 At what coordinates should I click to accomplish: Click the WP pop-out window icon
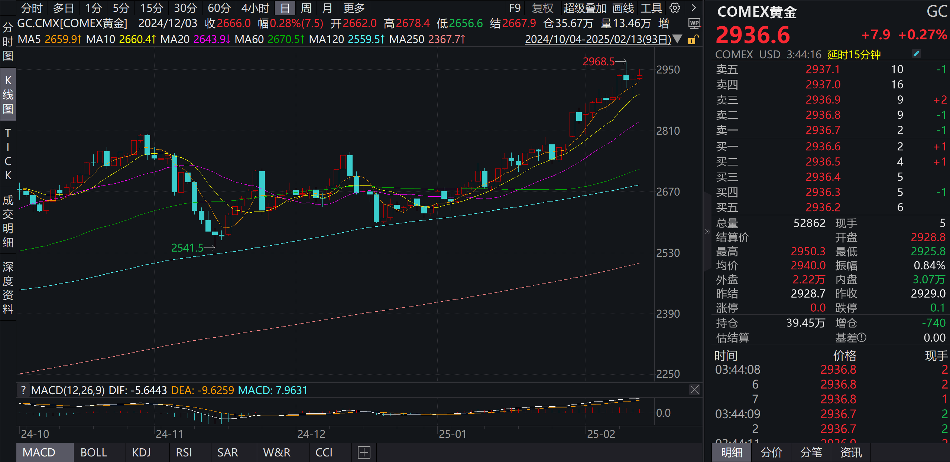coord(694,23)
